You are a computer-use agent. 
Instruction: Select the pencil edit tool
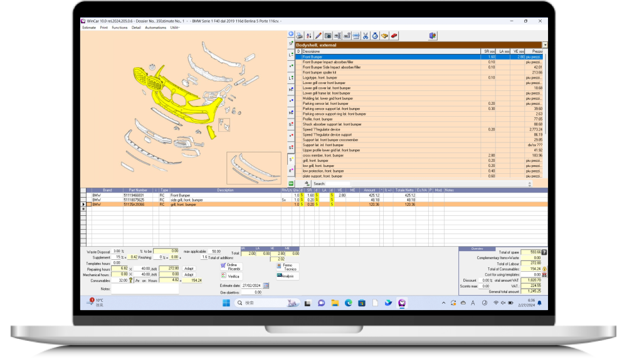click(318, 36)
